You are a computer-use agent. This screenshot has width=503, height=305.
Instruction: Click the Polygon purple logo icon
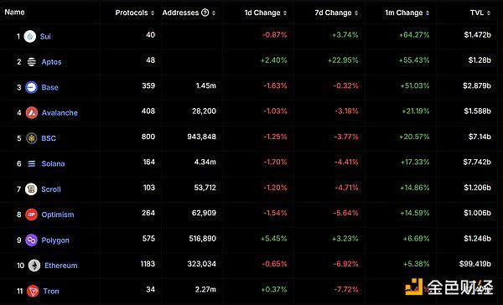(32, 240)
